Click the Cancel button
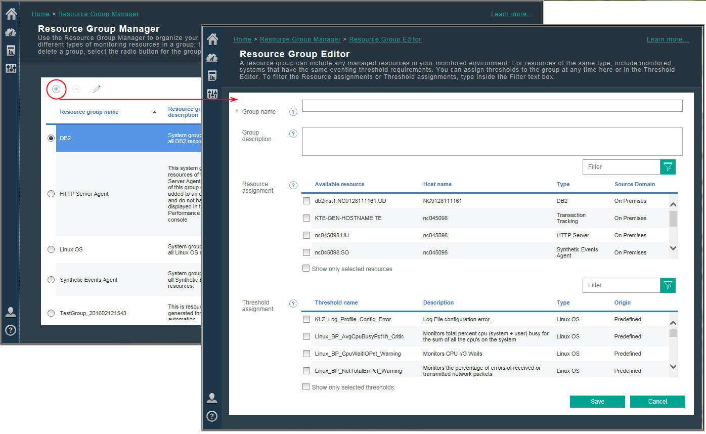Image resolution: width=706 pixels, height=434 pixels. coord(657,402)
